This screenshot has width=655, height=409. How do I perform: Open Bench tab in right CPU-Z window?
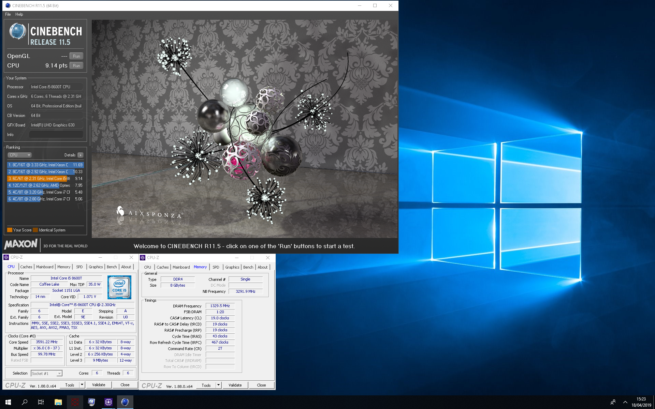[248, 267]
